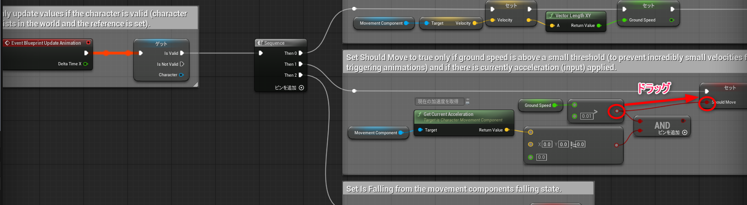Click the Is Not Valid execution pin
This screenshot has height=205, width=747.
[x=182, y=64]
